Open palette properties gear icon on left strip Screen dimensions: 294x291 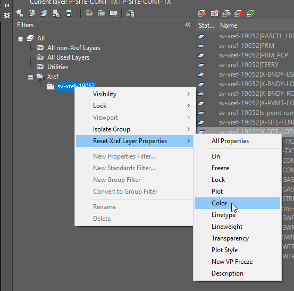pyautogui.click(x=7, y=15)
